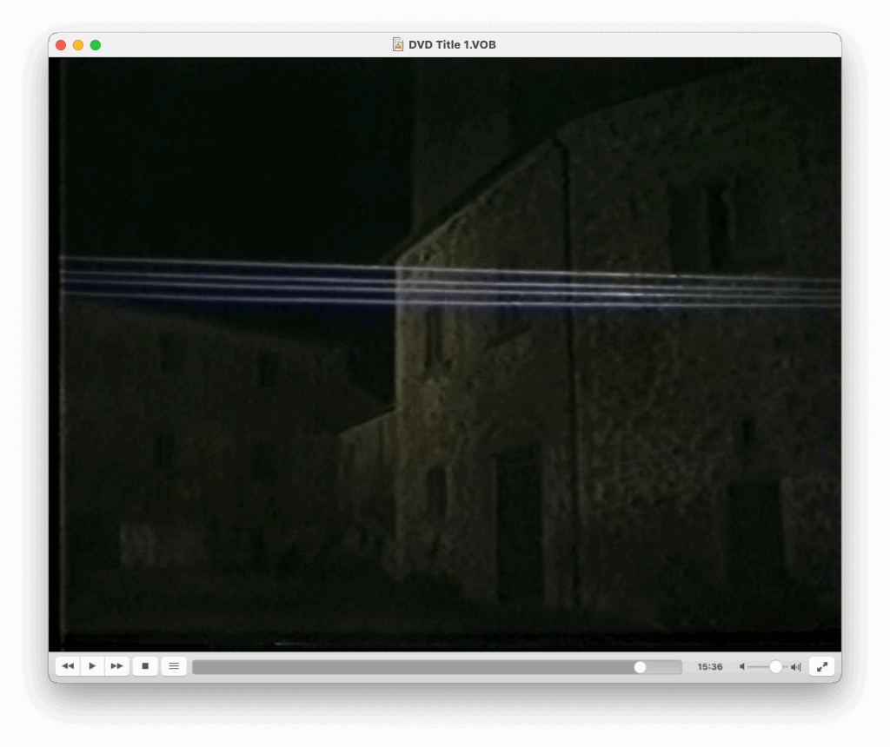Mute audio with the small speaker icon
Screen dimensions: 890x747
click(742, 667)
